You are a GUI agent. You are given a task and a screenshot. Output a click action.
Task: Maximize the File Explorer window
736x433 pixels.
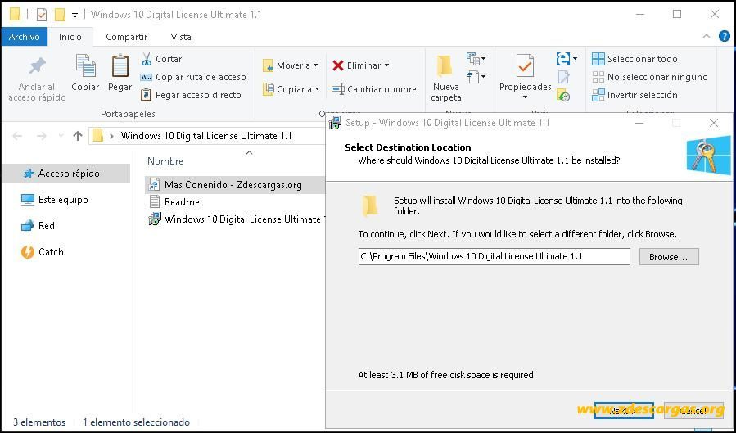[677, 14]
